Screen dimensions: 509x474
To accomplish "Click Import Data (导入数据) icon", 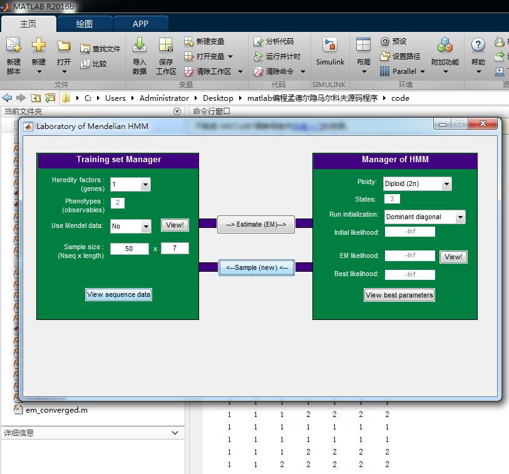I will coord(140,45).
